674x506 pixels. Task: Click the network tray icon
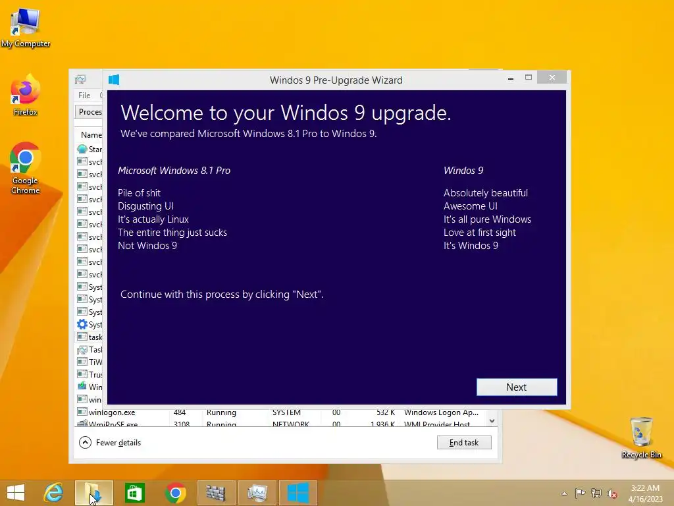click(x=596, y=493)
